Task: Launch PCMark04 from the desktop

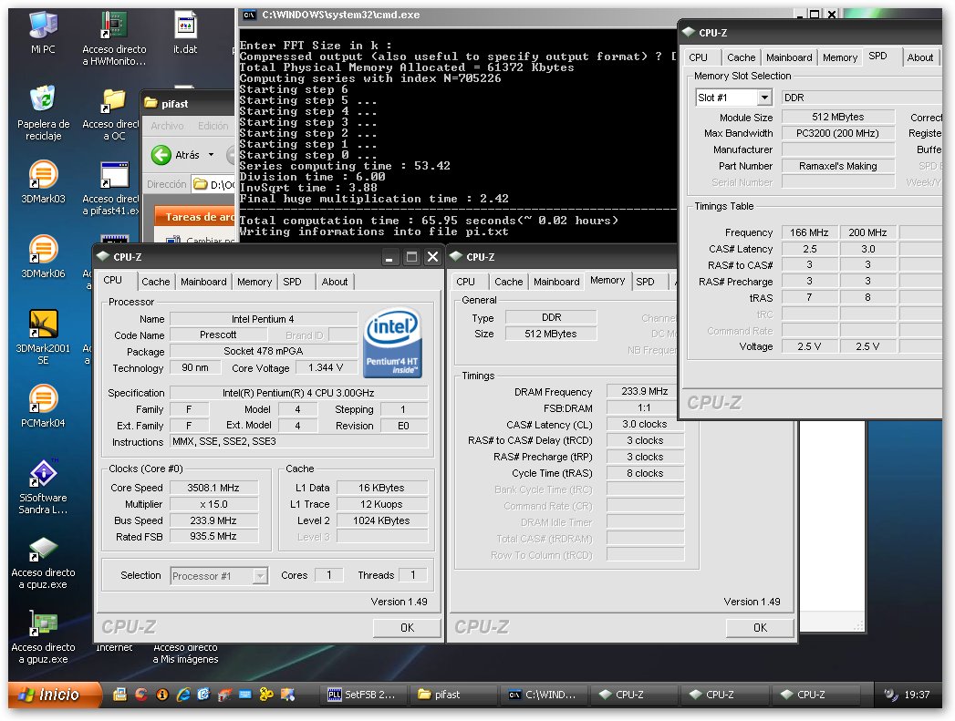Action: coord(43,406)
